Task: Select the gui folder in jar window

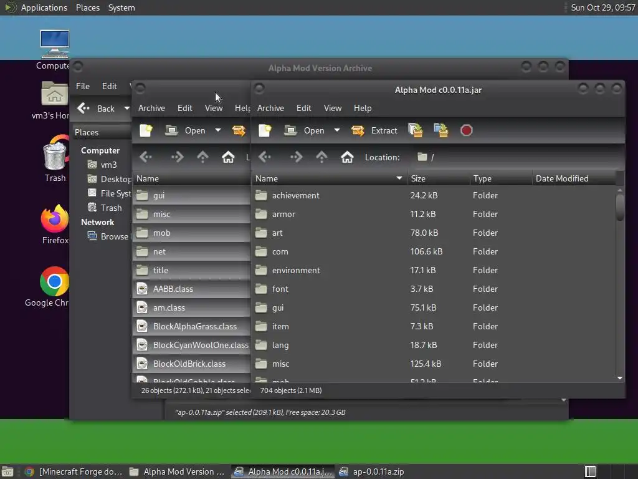Action: pyautogui.click(x=434, y=308)
